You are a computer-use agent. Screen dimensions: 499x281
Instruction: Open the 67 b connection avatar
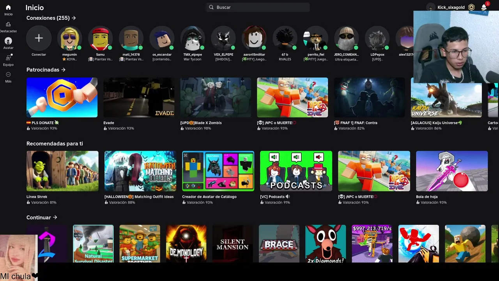pyautogui.click(x=285, y=38)
